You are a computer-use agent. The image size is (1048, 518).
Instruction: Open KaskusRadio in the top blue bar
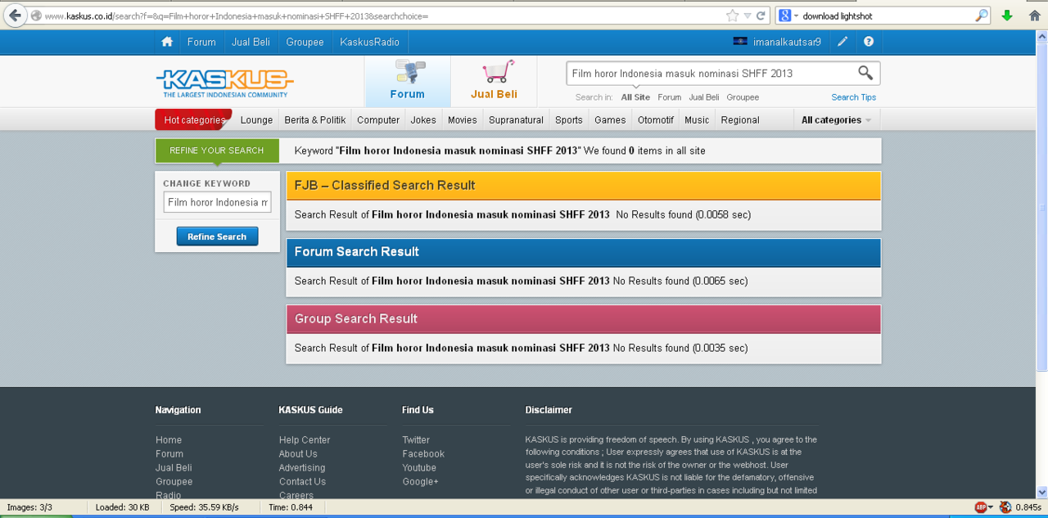(370, 42)
